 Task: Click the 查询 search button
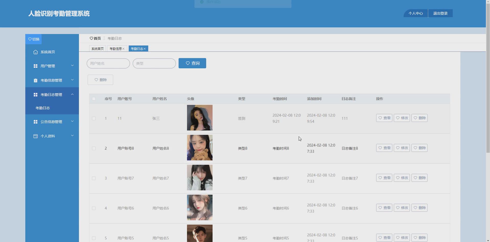point(192,63)
